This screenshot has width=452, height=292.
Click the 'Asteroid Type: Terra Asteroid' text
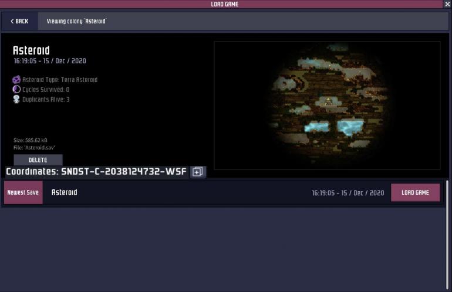coord(60,80)
